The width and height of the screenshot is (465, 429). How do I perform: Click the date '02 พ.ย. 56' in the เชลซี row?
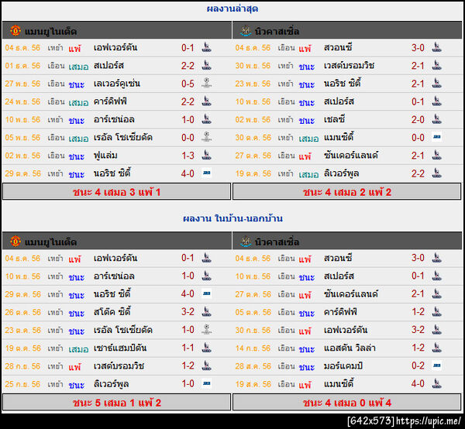(x=253, y=119)
